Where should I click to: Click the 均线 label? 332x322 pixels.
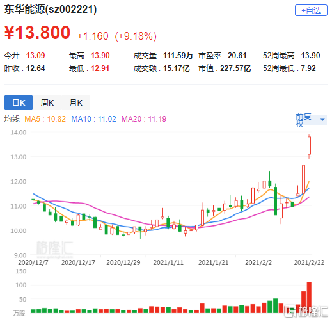click(12, 118)
